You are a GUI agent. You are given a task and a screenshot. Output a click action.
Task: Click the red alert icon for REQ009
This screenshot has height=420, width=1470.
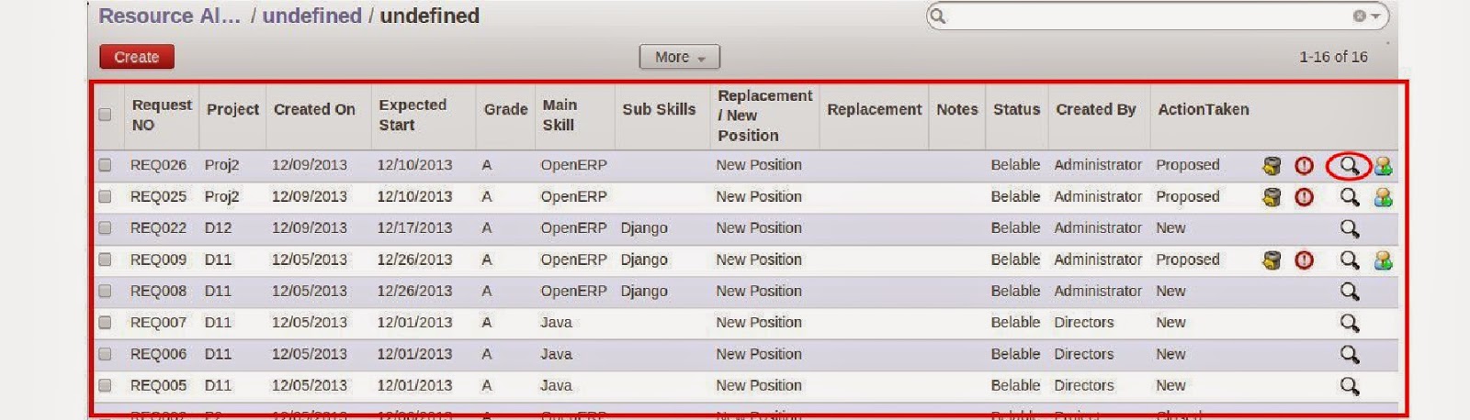point(1304,260)
